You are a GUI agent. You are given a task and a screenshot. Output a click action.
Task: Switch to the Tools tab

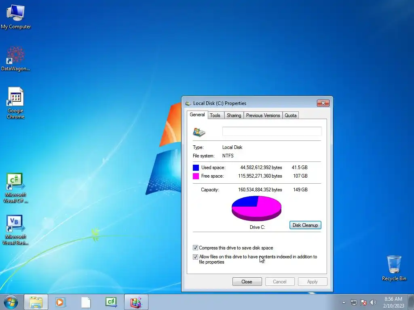click(215, 115)
